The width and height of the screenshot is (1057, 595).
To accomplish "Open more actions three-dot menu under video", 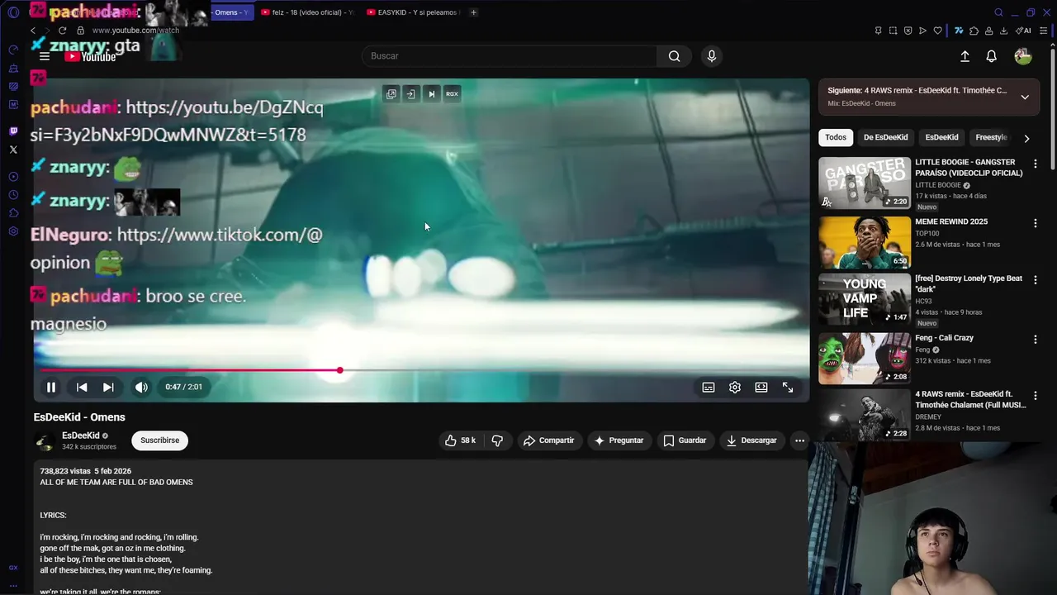I will 799,440.
